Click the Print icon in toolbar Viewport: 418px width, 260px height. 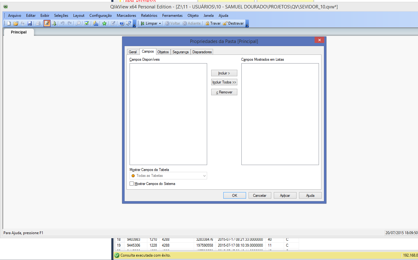(38, 23)
